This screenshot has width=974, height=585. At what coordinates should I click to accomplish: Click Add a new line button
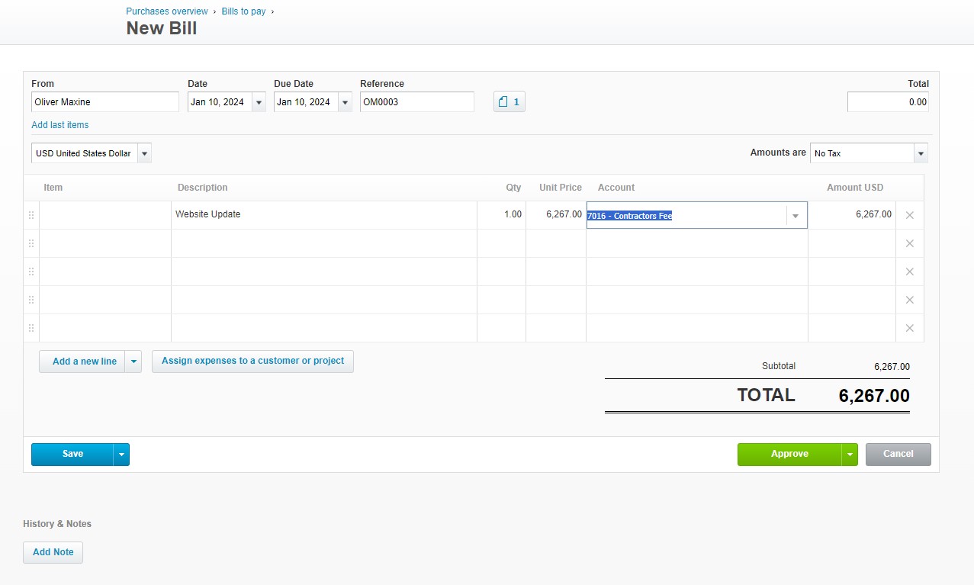tap(82, 362)
